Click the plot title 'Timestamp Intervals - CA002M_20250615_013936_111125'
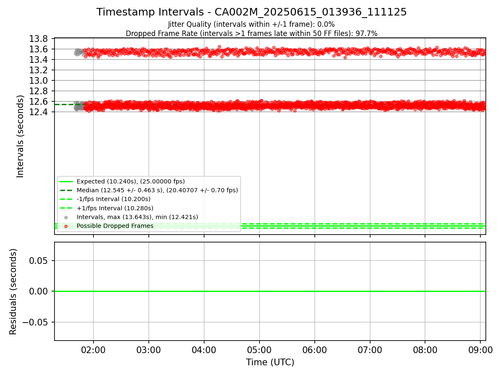This screenshot has height=377, width=503. pyautogui.click(x=251, y=12)
